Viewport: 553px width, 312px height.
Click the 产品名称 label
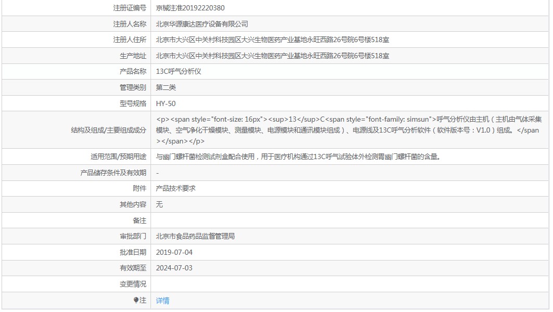click(133, 71)
